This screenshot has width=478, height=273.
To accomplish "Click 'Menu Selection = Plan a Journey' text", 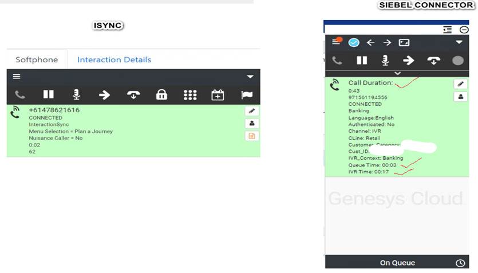I will click(x=71, y=131).
